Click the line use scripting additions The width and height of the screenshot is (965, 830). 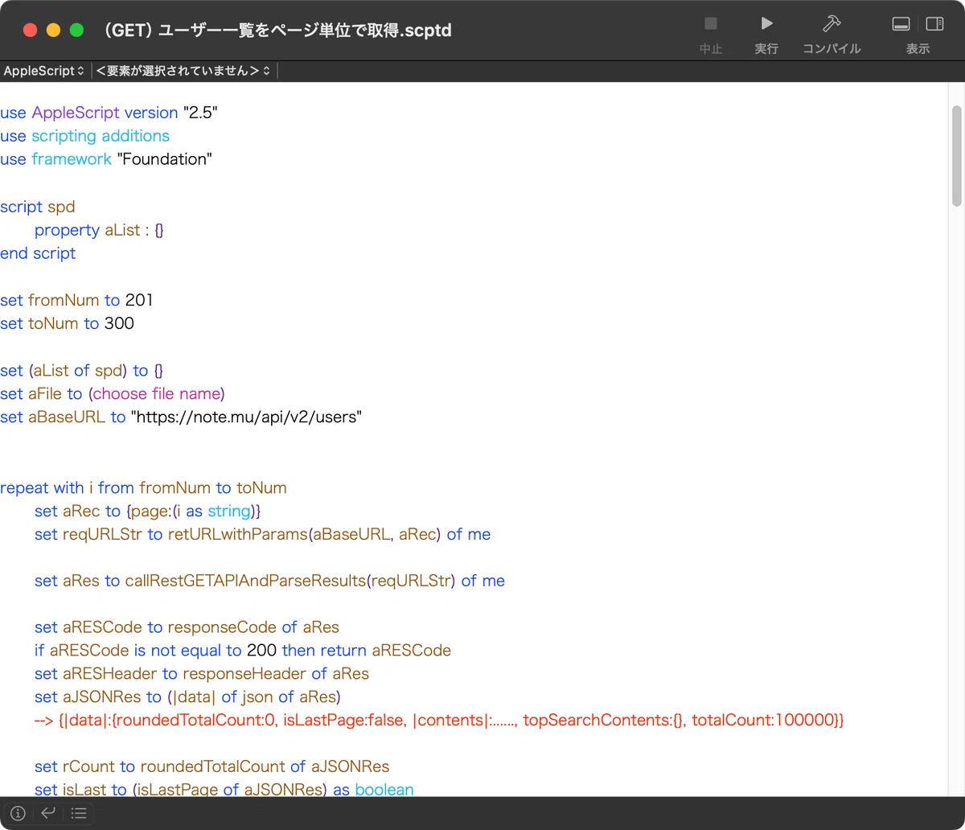[x=84, y=136]
